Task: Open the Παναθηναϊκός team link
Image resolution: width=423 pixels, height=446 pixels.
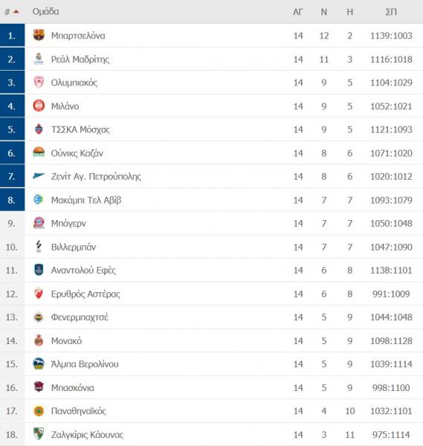Action: coord(79,411)
